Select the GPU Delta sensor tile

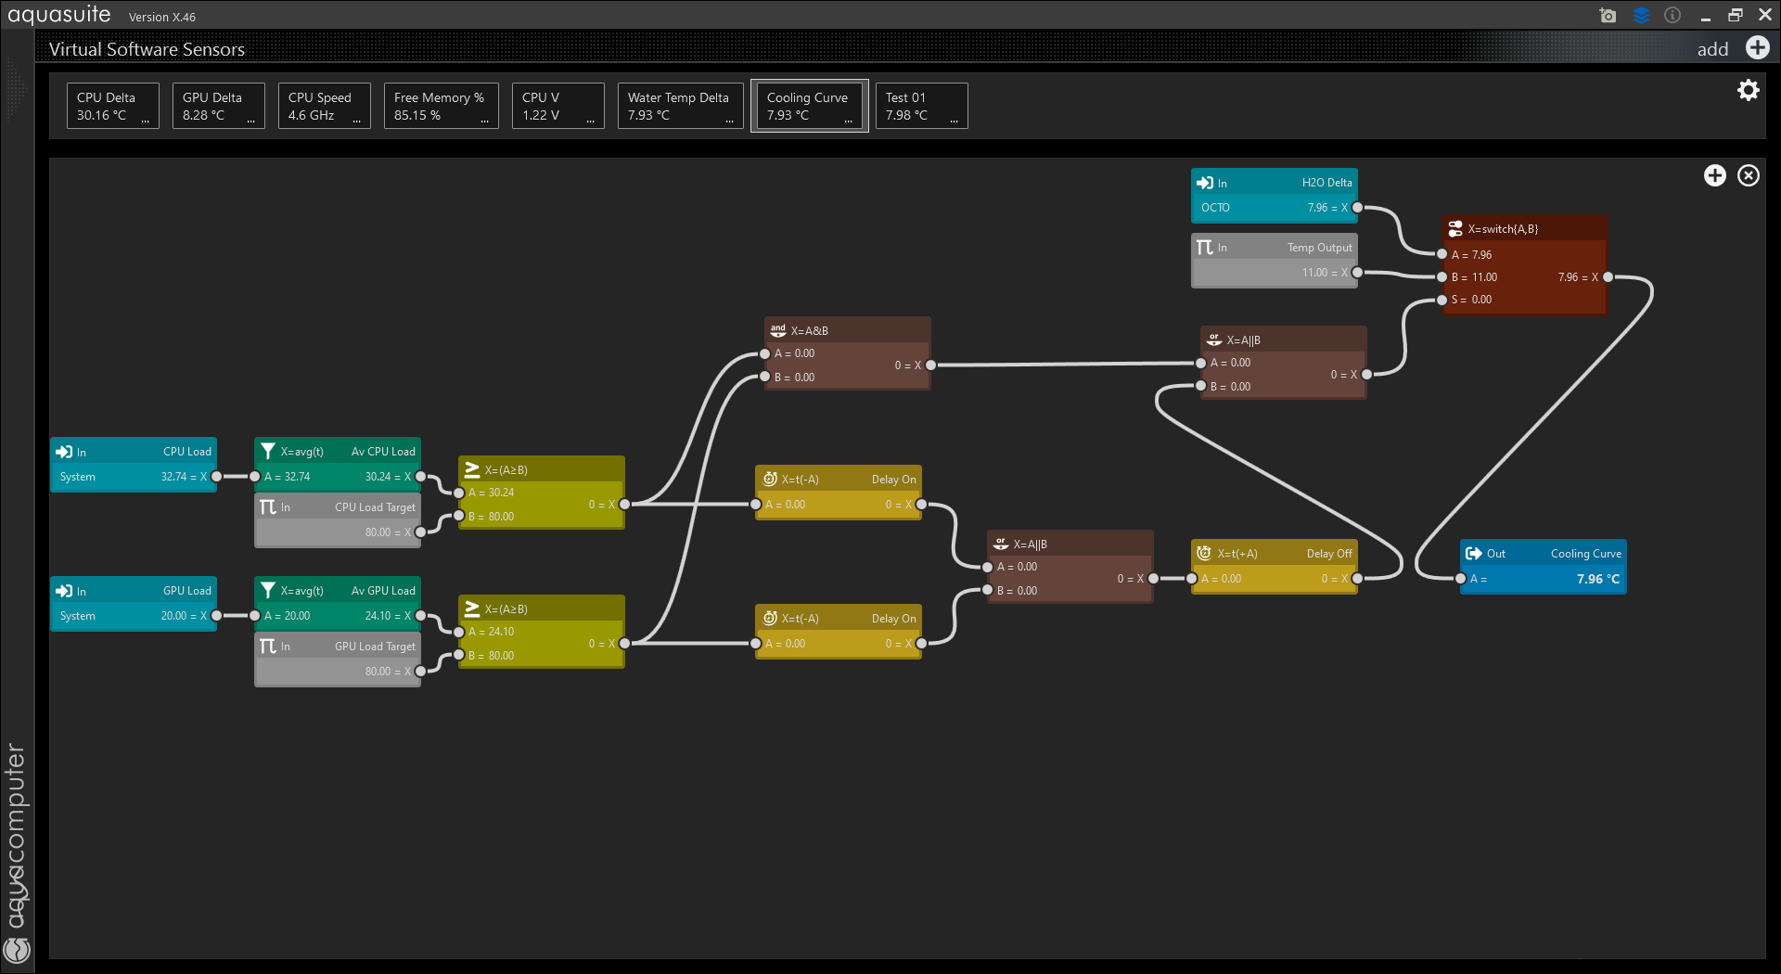click(218, 106)
